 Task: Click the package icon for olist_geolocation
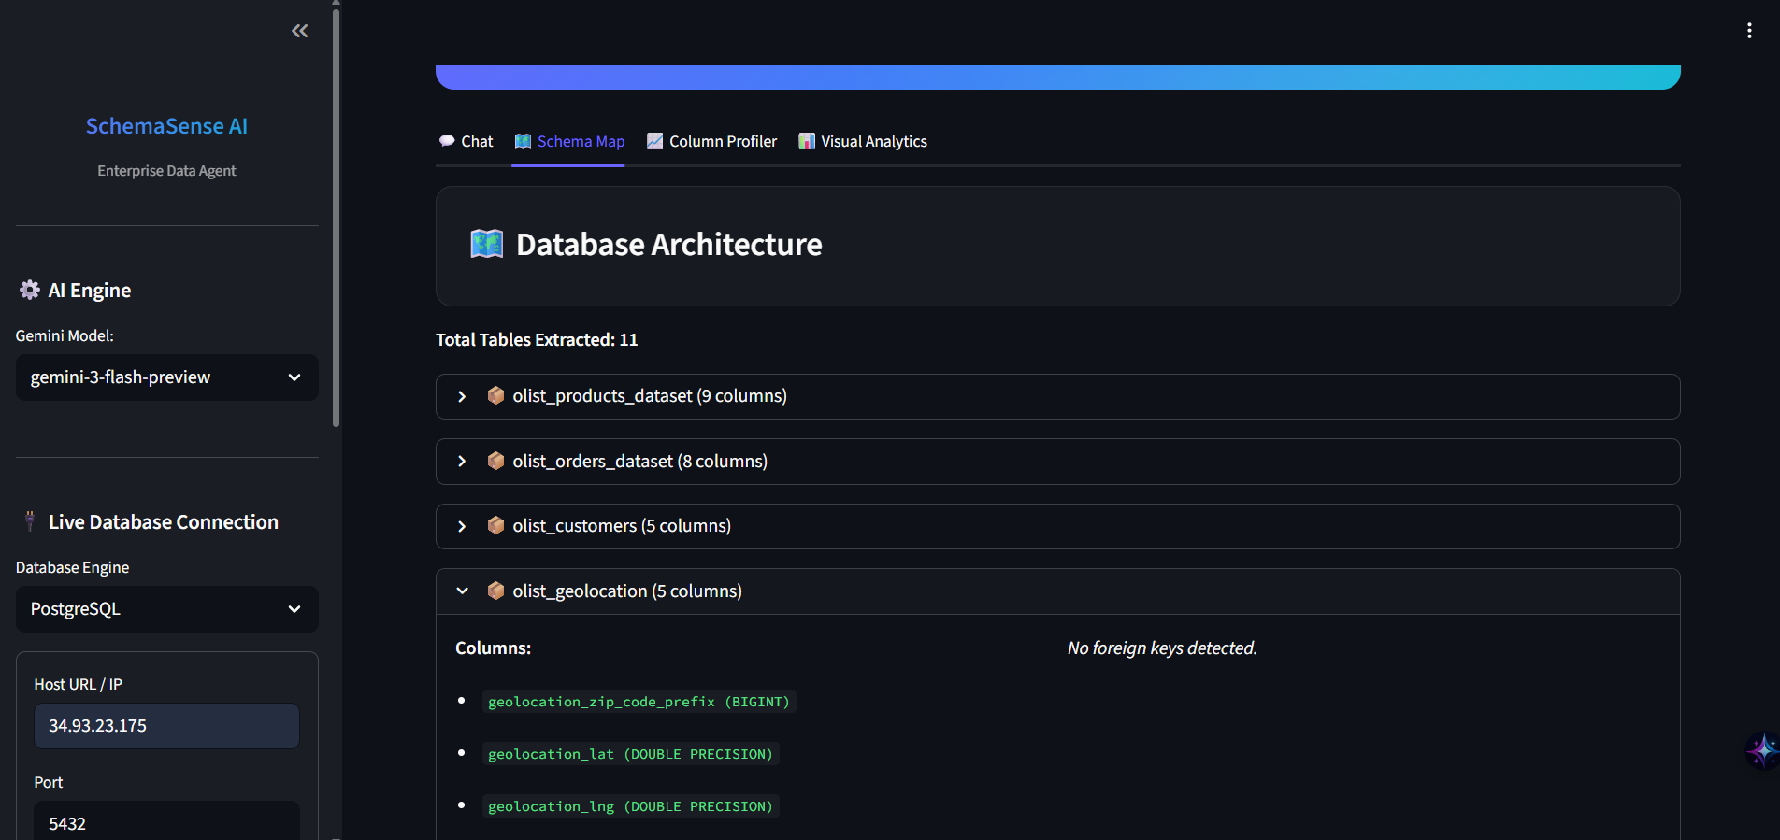pos(496,591)
